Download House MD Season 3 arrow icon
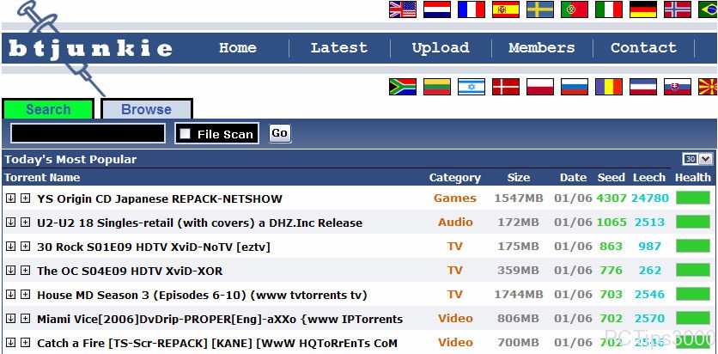 click(10, 294)
